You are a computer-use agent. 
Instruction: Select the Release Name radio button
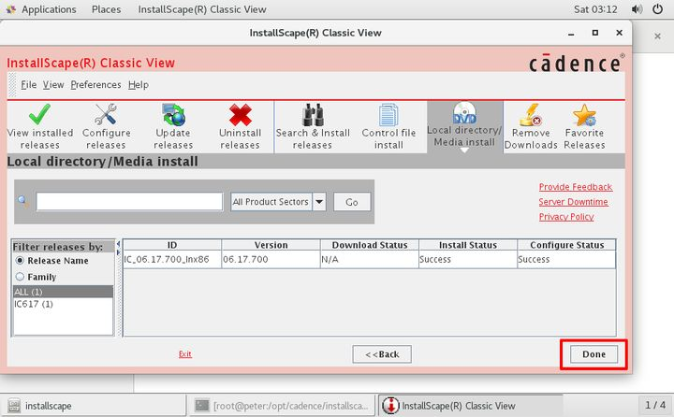point(20,261)
